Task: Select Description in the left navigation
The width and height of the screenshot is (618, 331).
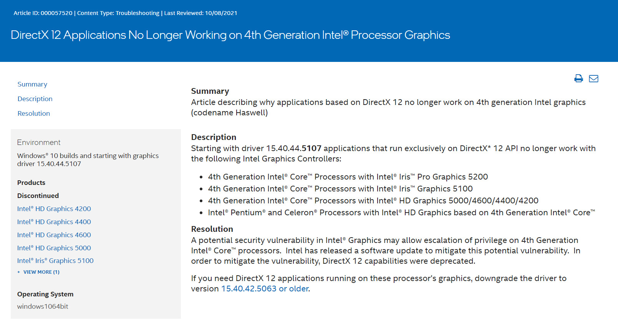Action: point(35,99)
